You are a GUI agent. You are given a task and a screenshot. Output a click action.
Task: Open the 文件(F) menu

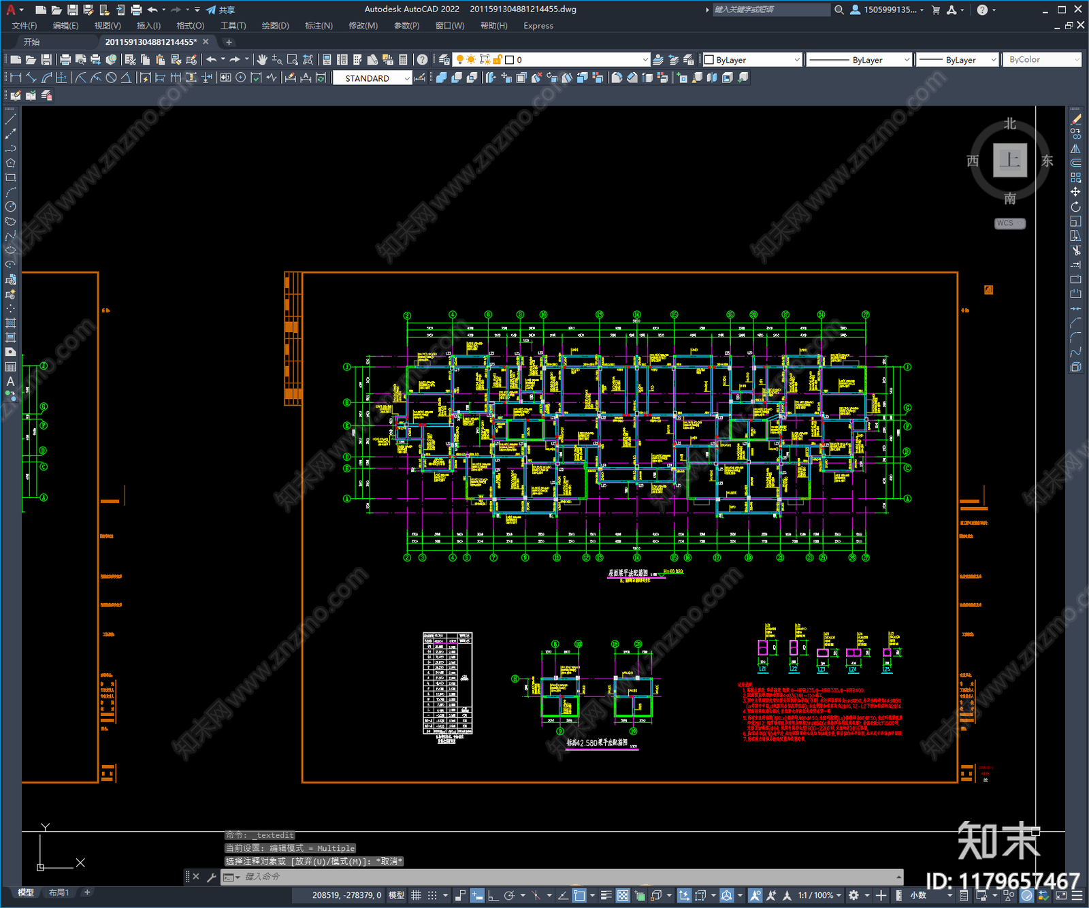[25, 26]
